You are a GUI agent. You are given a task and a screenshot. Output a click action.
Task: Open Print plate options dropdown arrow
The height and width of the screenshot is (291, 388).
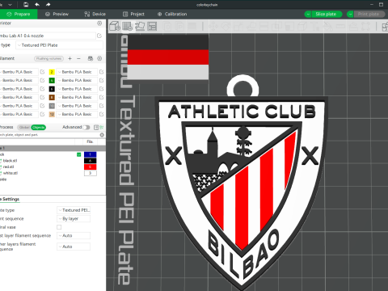(x=350, y=14)
